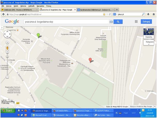Open the search engine selector dropdown
This screenshot has width=157, height=118.
tap(115, 14)
